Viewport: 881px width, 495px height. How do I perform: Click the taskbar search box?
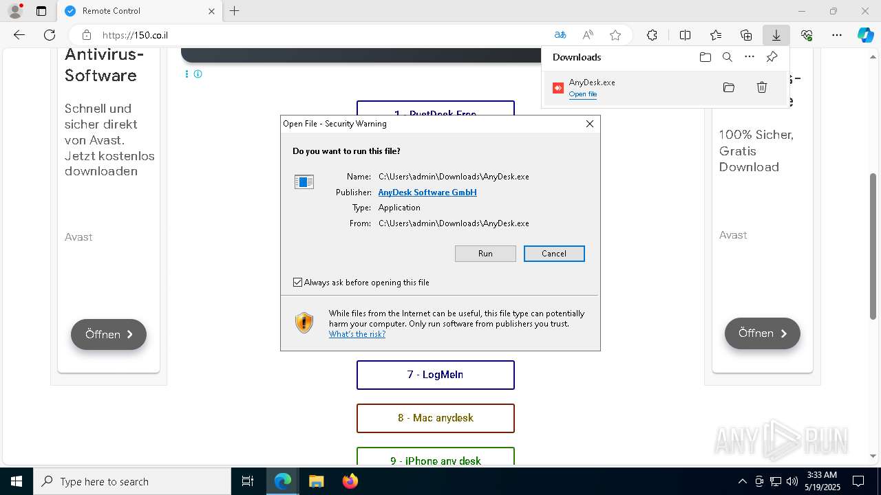132,481
